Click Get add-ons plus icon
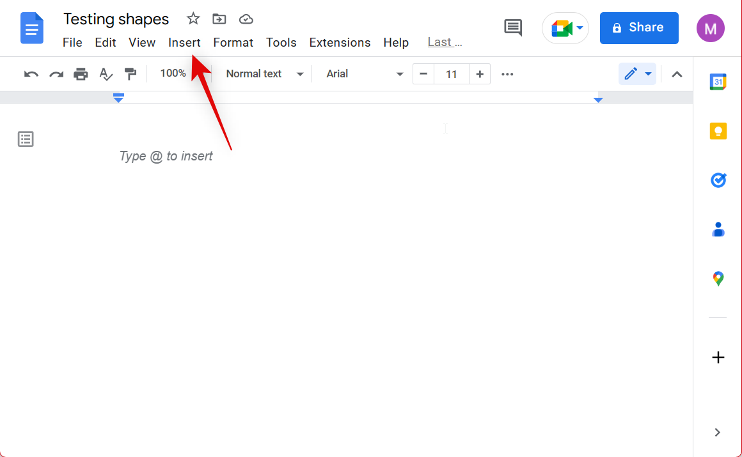Screen dimensions: 742x457 pos(718,357)
